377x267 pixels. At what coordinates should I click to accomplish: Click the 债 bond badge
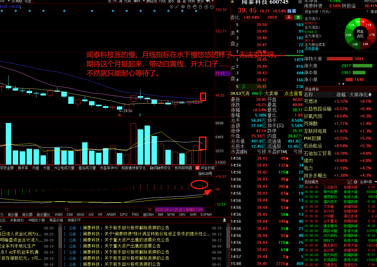point(294,11)
